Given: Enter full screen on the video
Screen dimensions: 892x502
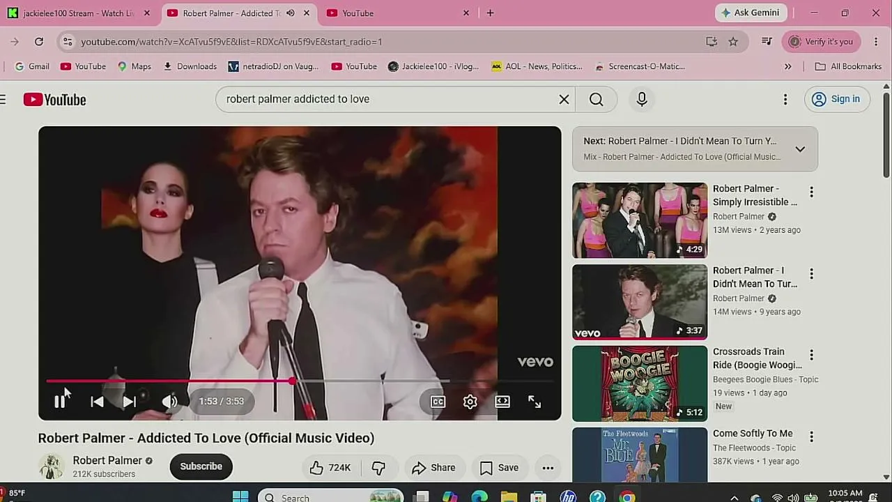Looking at the screenshot, I should click(535, 402).
